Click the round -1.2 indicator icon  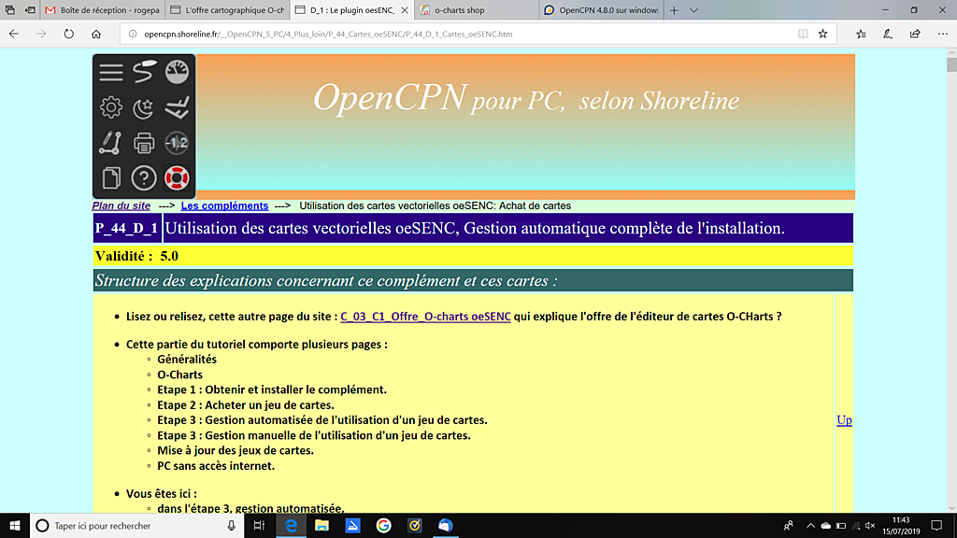pos(177,143)
